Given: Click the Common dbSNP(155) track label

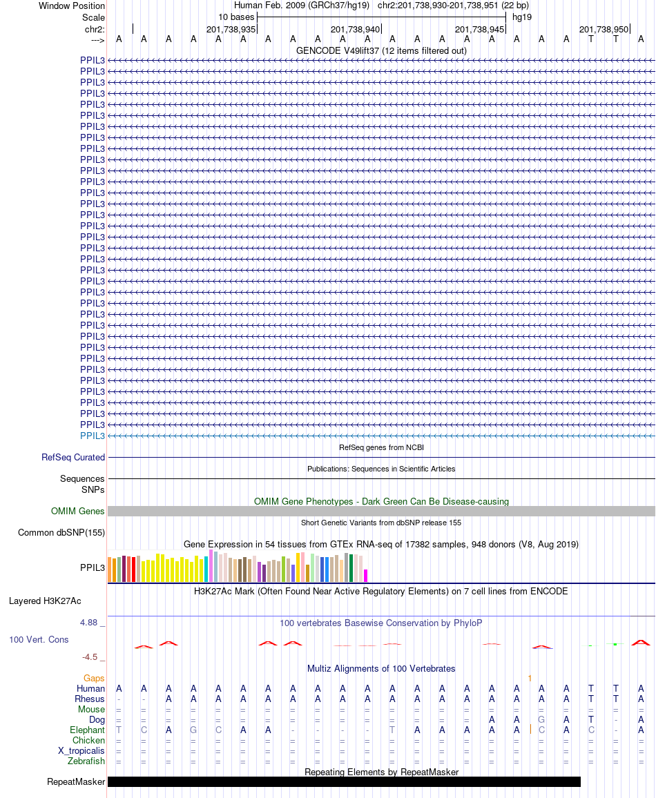Looking at the screenshot, I should click(61, 532).
